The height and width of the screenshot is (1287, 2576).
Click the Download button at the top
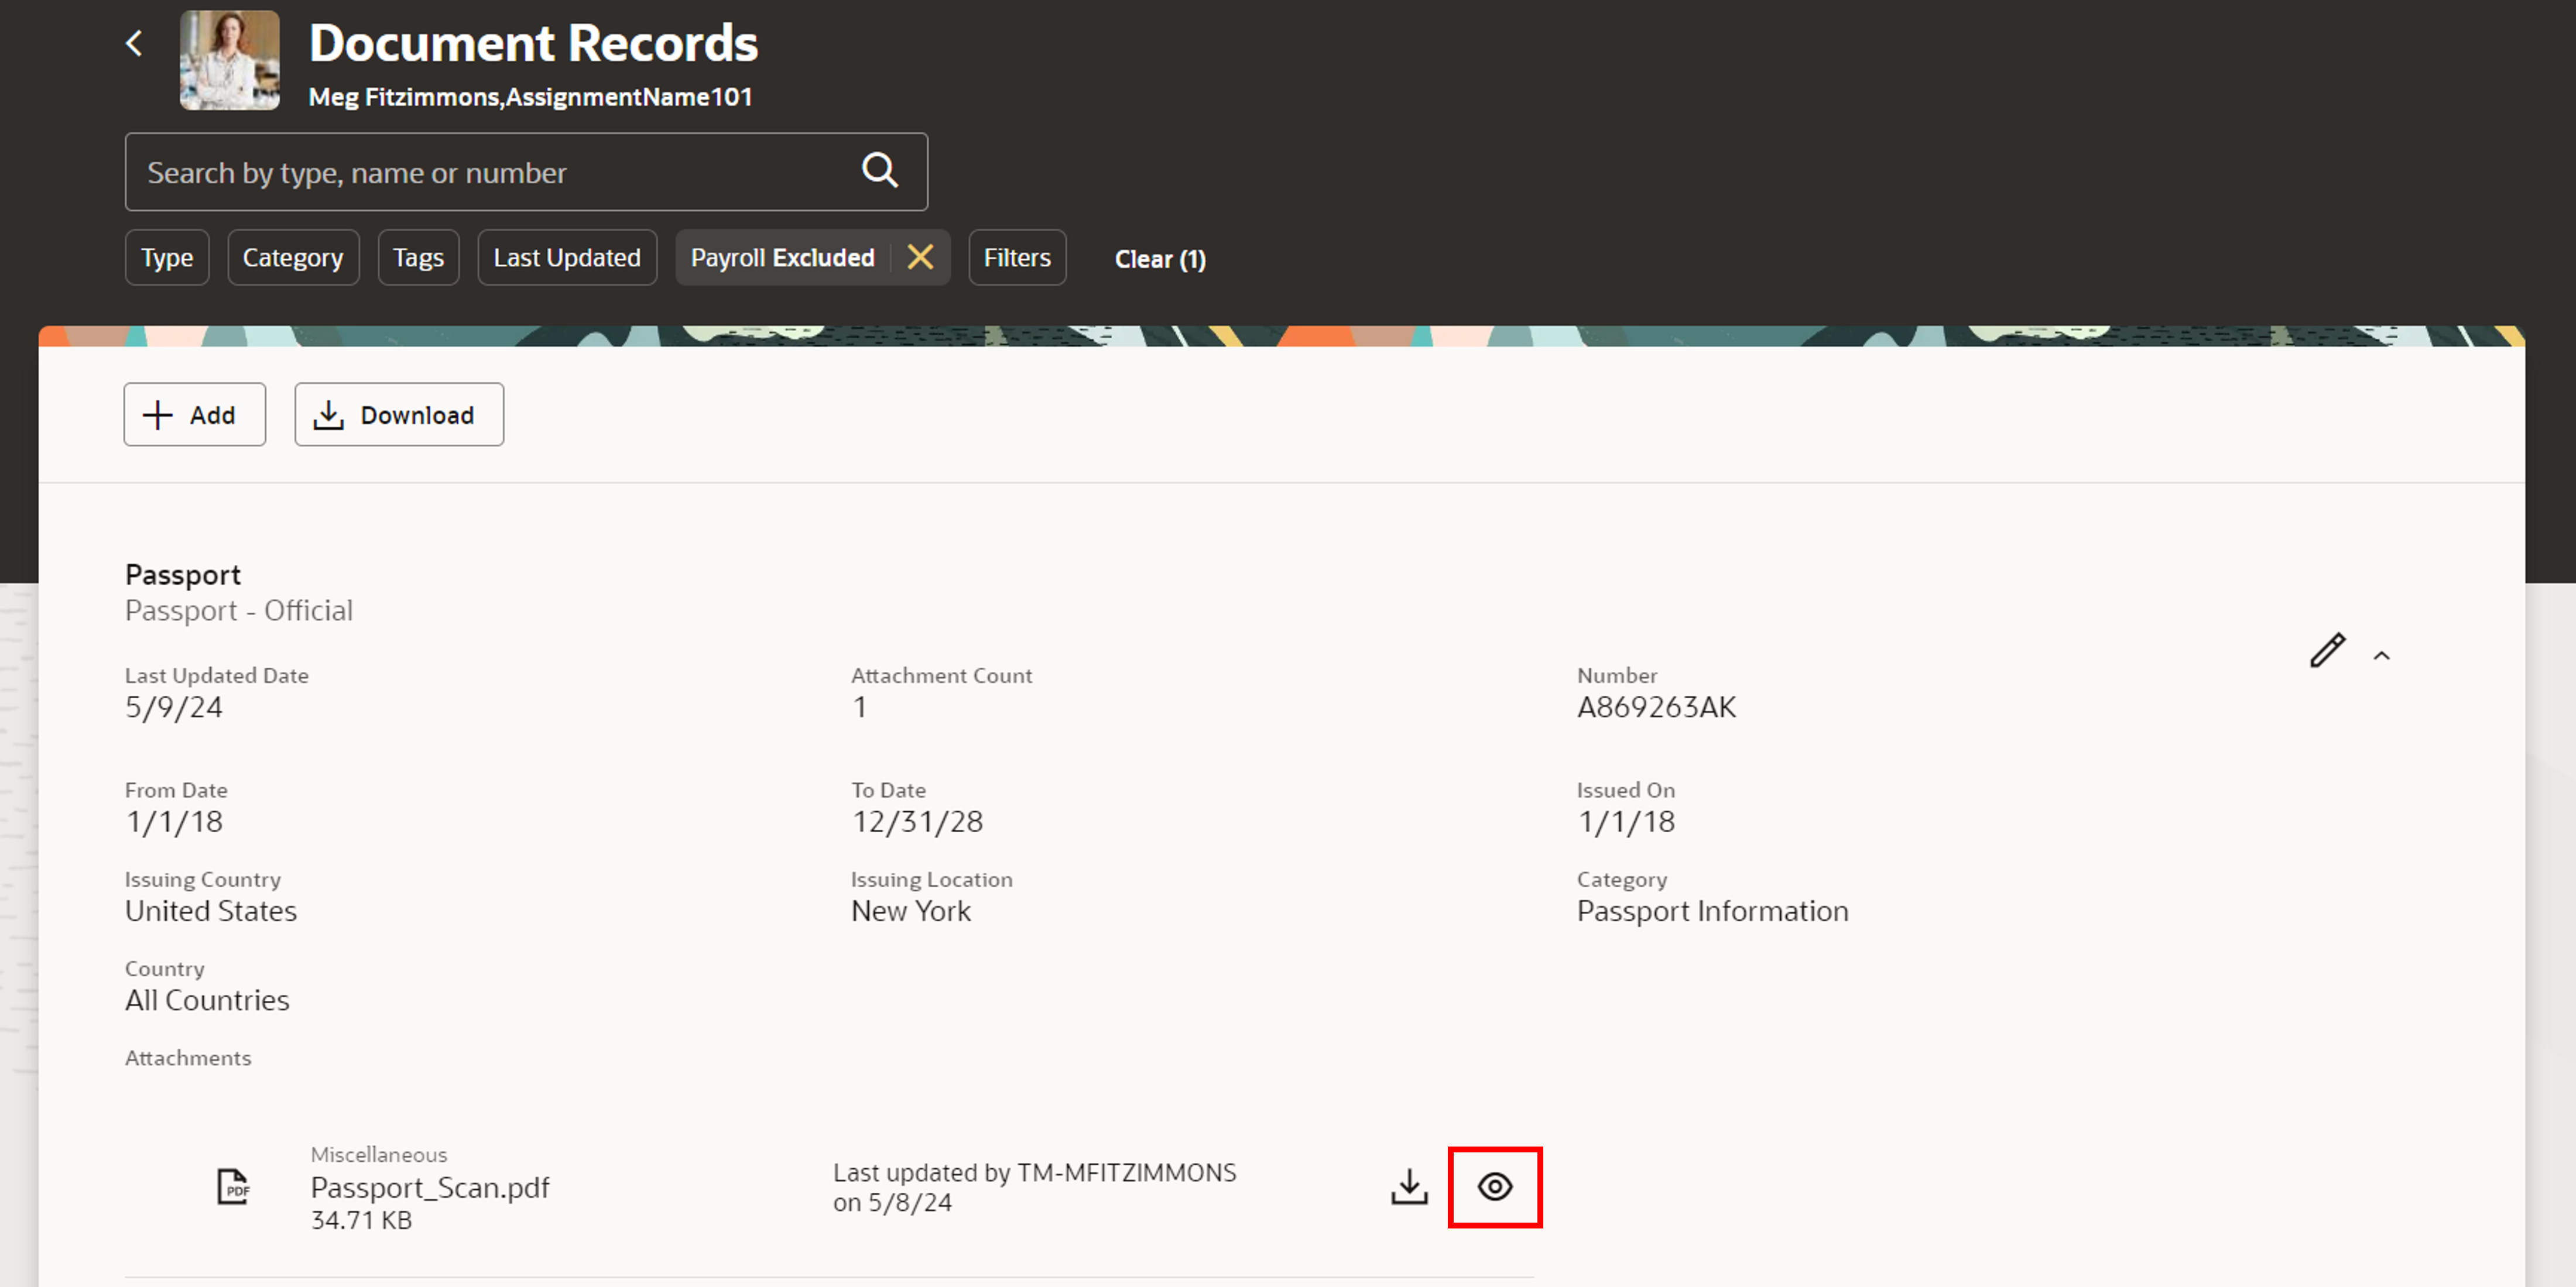click(399, 415)
